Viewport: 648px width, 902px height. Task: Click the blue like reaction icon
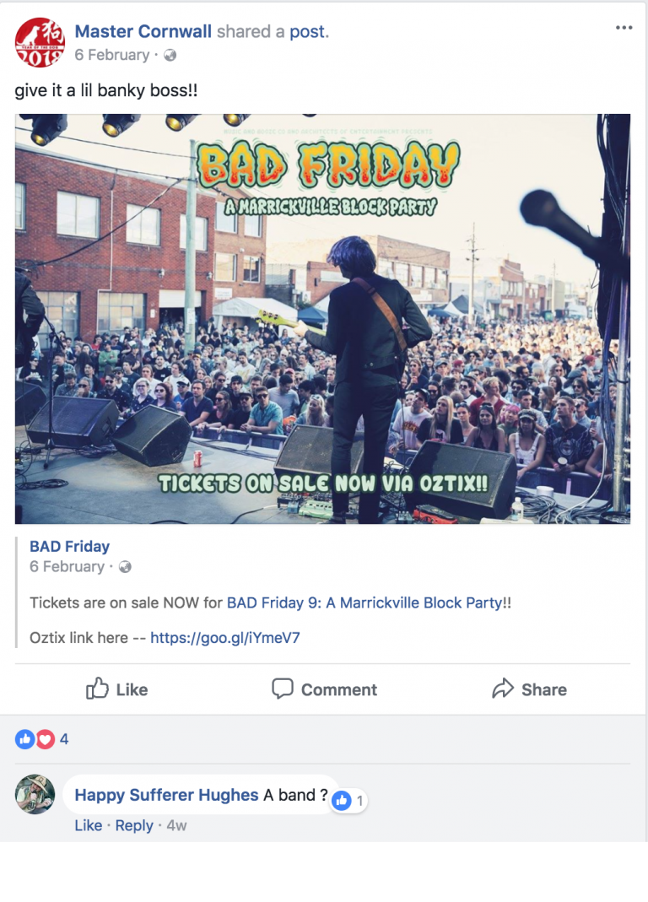tap(24, 739)
